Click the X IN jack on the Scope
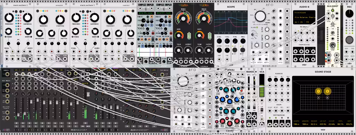Image resolution: width=356 pixels, height=135 pixels. [219, 60]
